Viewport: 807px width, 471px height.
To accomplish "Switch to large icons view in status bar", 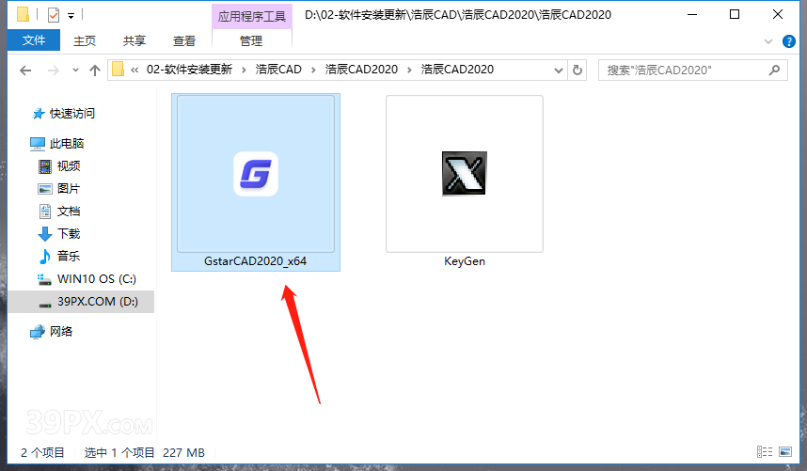I will click(785, 452).
